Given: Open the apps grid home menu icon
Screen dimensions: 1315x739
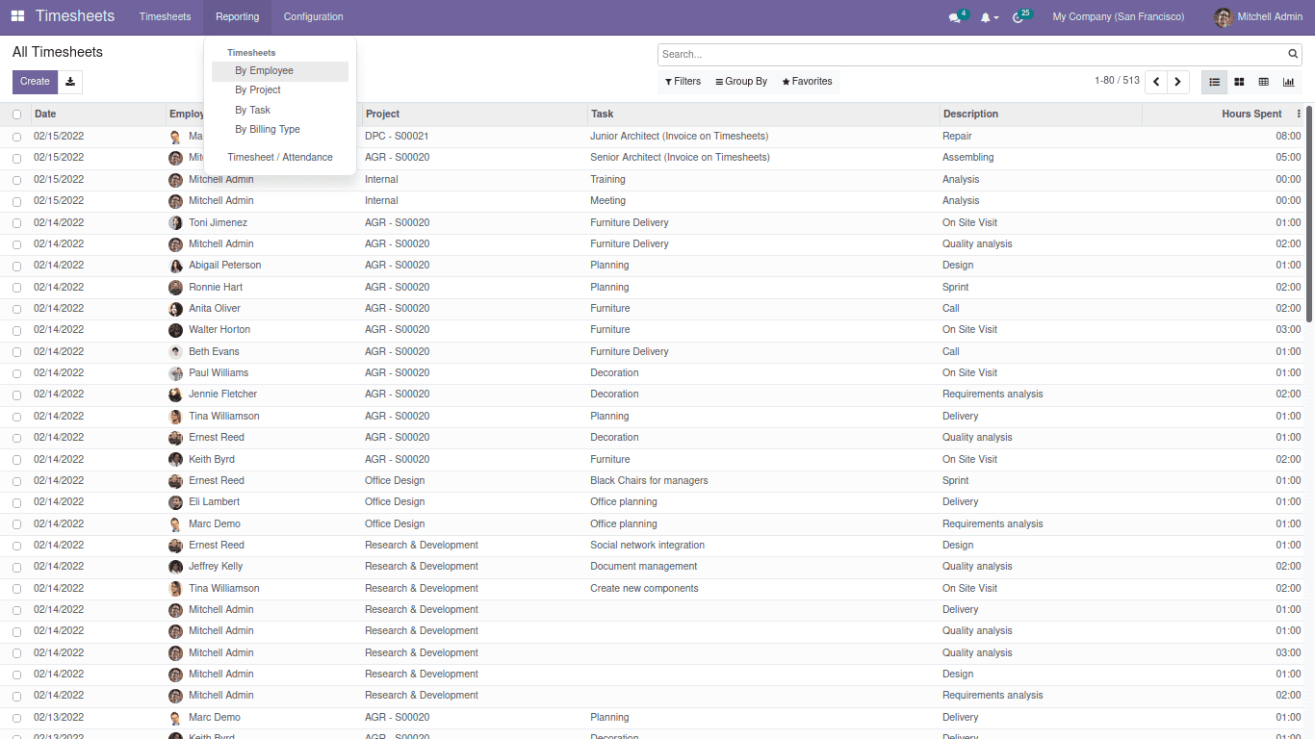Looking at the screenshot, I should click(17, 16).
